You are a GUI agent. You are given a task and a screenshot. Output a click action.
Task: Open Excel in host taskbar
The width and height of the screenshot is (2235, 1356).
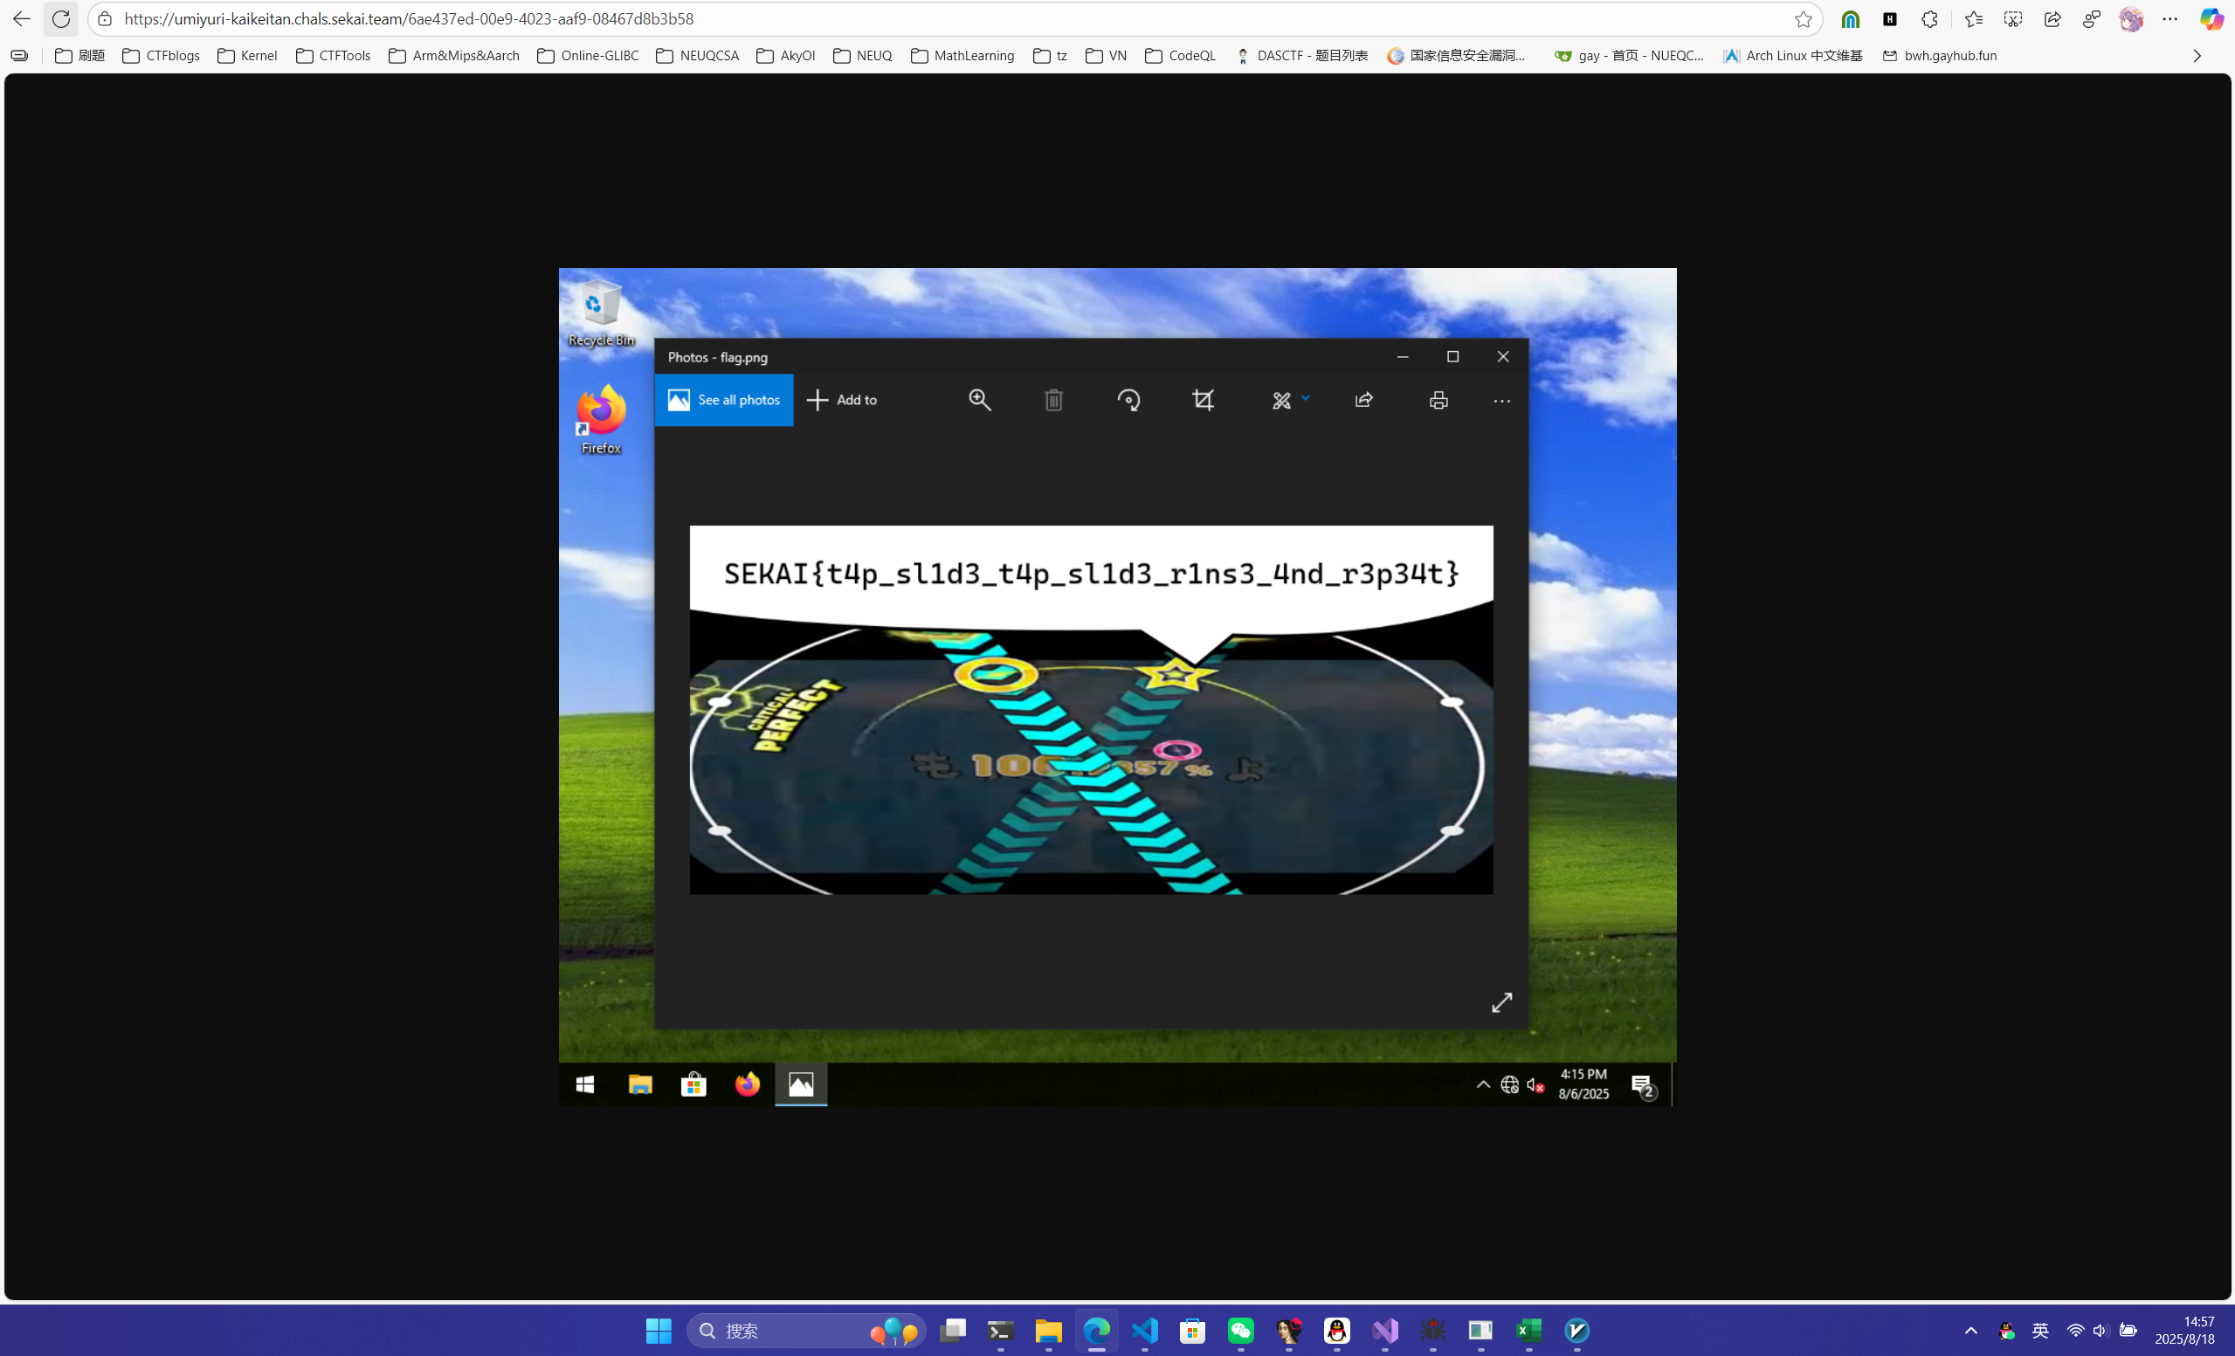point(1529,1331)
